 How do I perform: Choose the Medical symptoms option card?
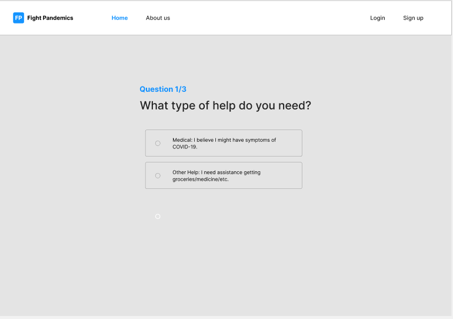(224, 143)
